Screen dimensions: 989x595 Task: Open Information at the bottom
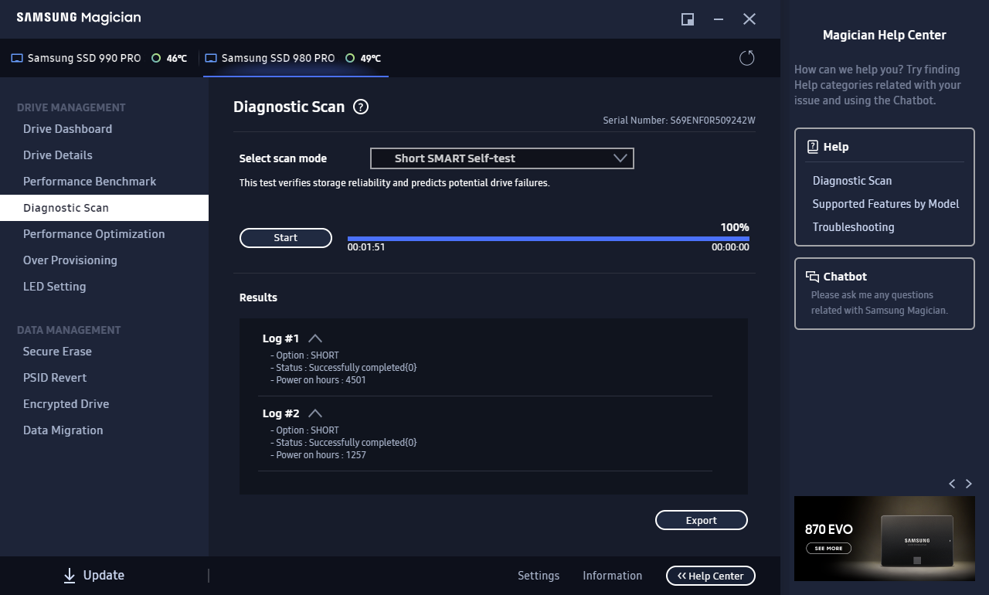point(612,576)
